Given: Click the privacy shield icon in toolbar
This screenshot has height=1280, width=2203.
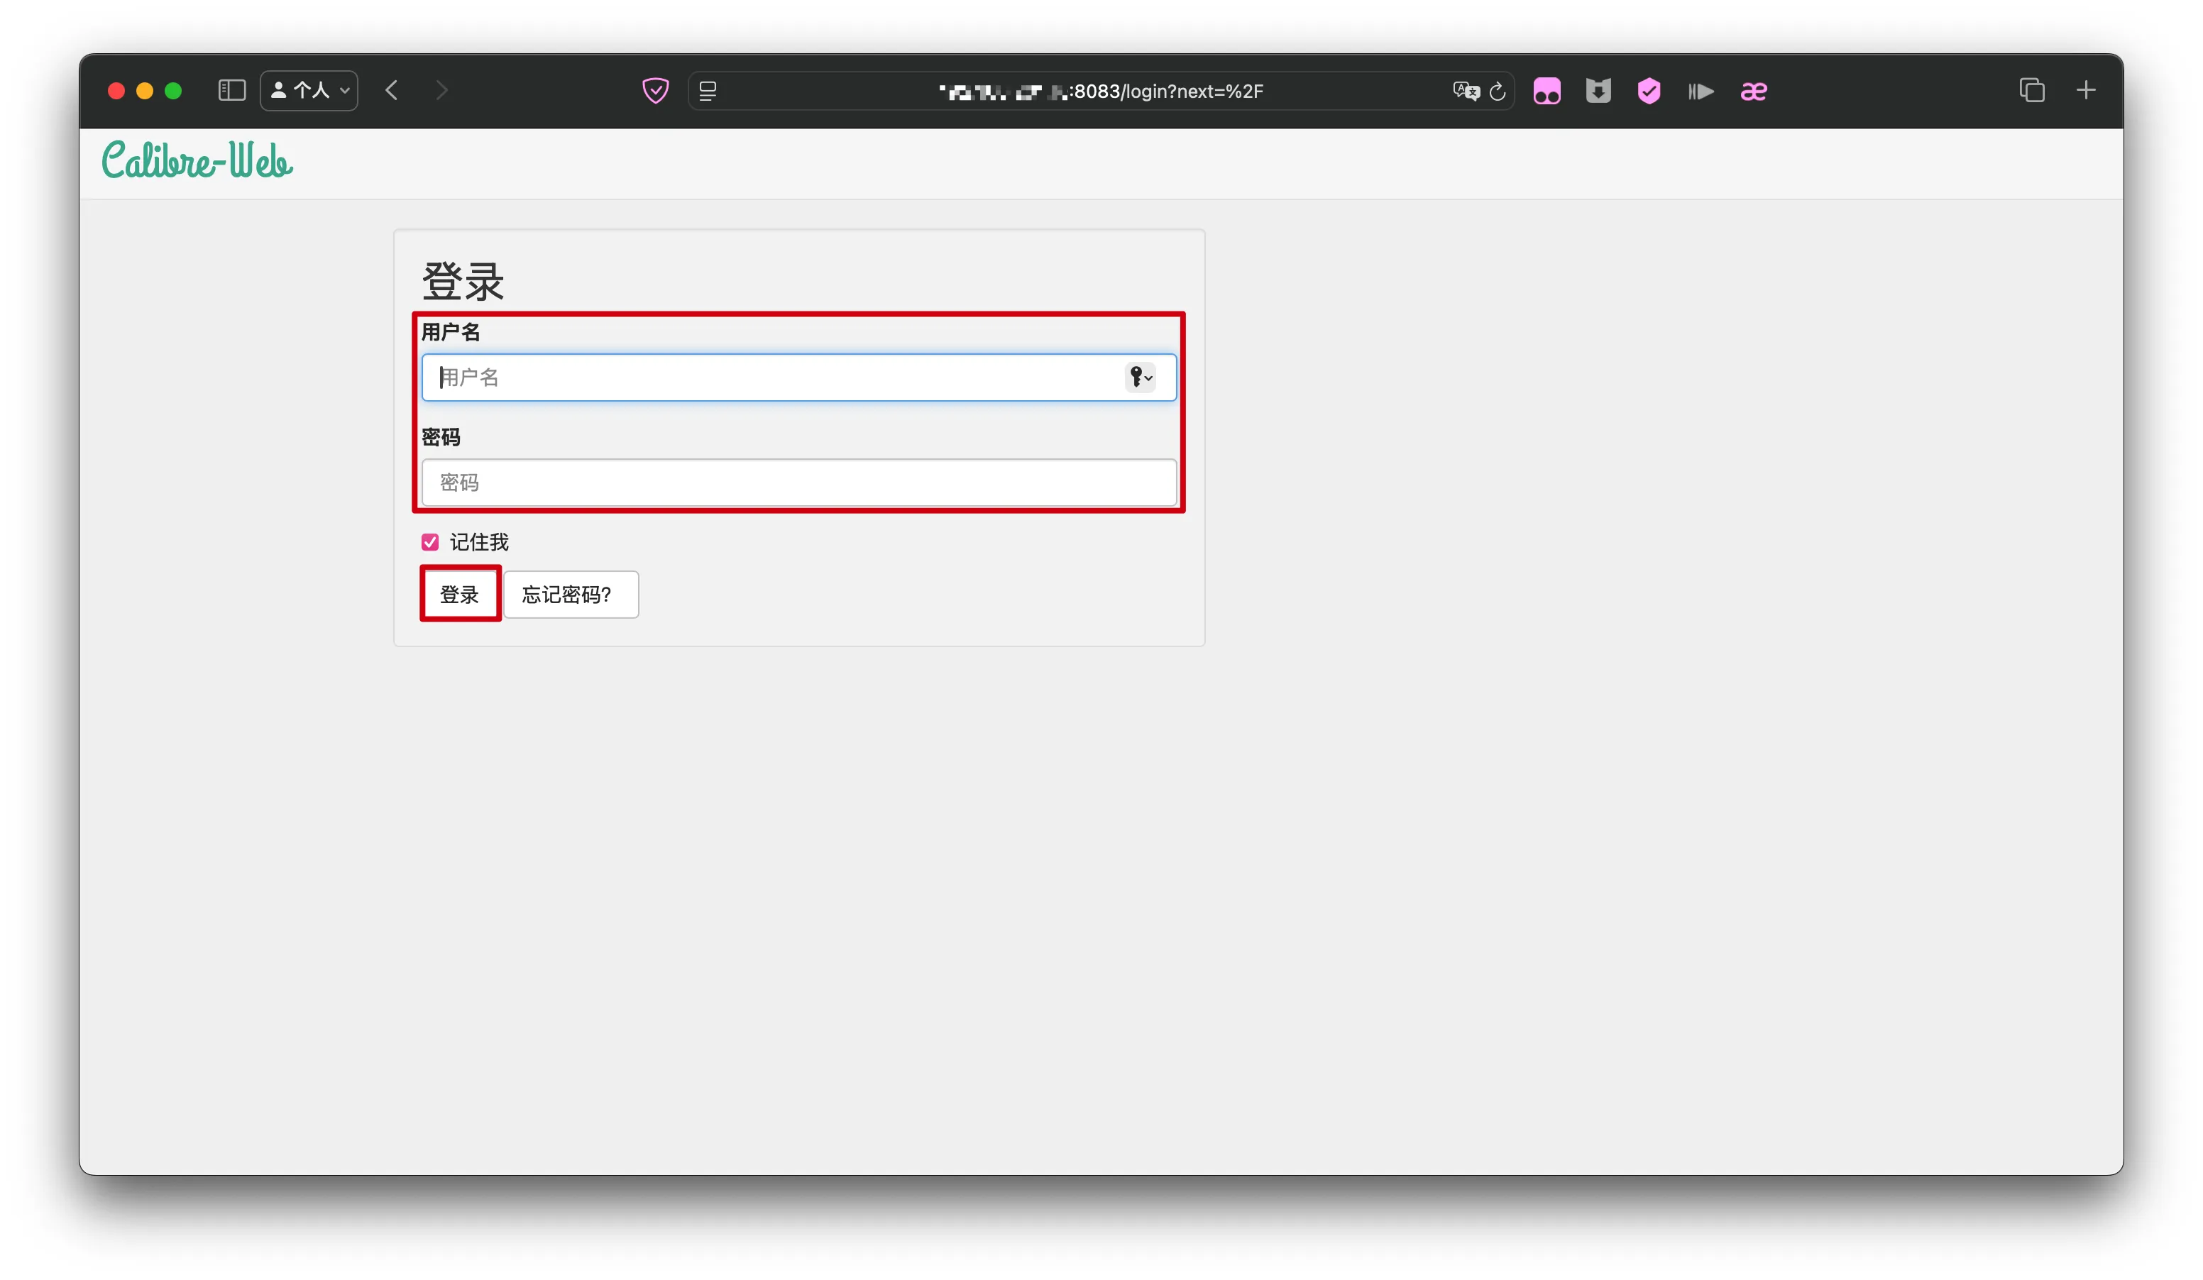Looking at the screenshot, I should (655, 91).
